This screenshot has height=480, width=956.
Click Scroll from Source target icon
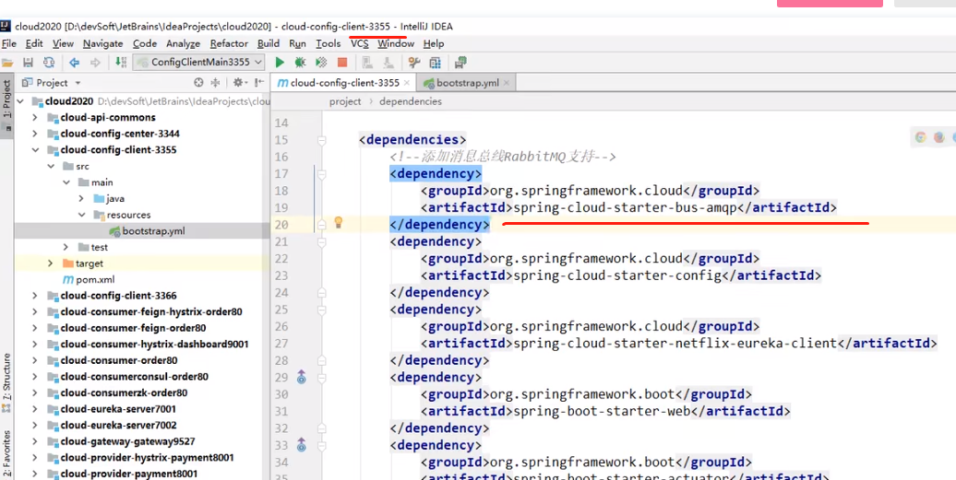coord(198,83)
